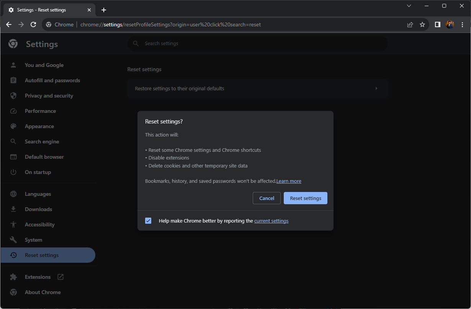Click the share page icon
Viewport: 471px width, 309px height.
click(x=410, y=24)
